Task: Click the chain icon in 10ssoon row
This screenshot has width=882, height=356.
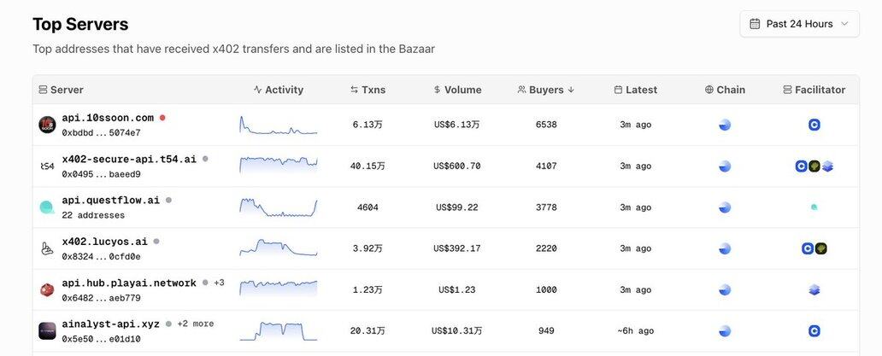Action: [725, 125]
